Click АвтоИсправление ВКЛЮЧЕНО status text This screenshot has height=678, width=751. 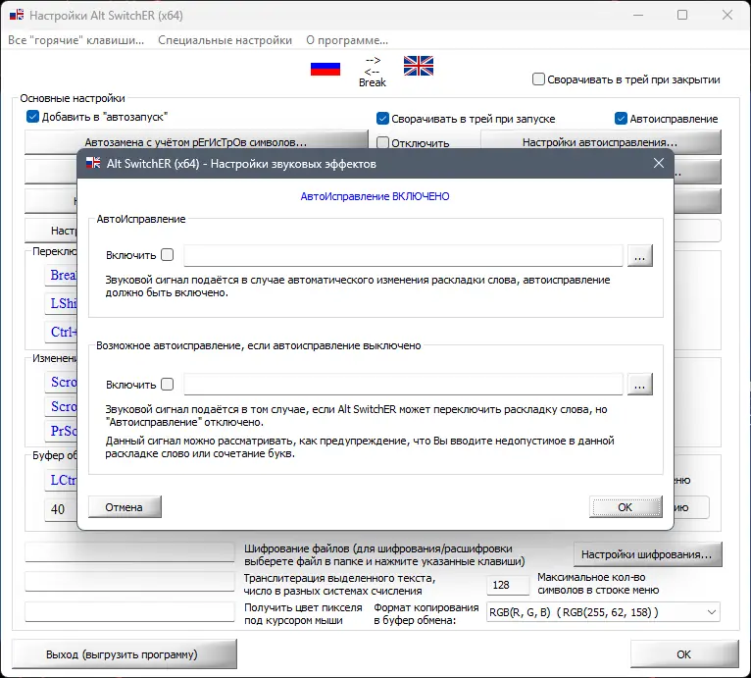point(375,196)
